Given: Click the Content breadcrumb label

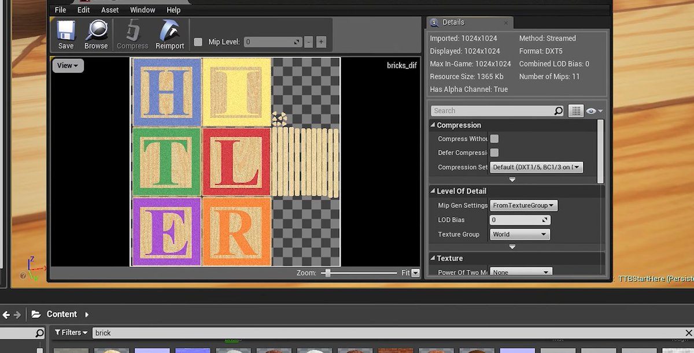Looking at the screenshot, I should click(x=62, y=314).
